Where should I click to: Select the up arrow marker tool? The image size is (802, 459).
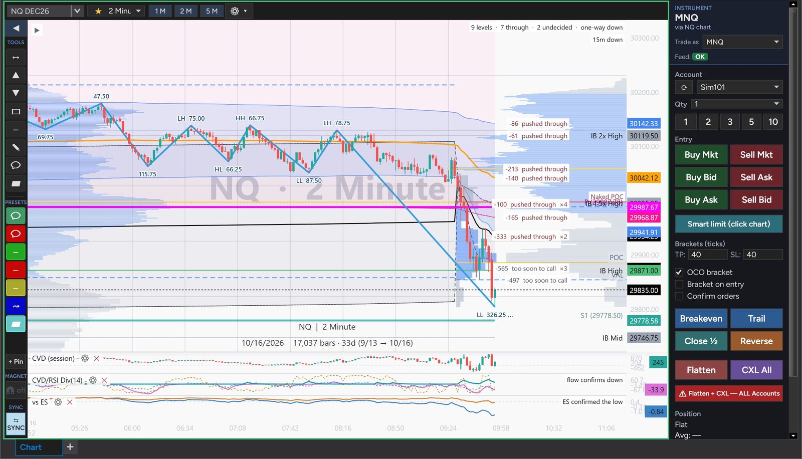click(16, 75)
